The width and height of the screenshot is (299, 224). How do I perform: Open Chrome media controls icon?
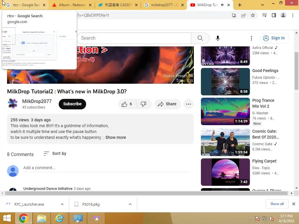click(264, 15)
